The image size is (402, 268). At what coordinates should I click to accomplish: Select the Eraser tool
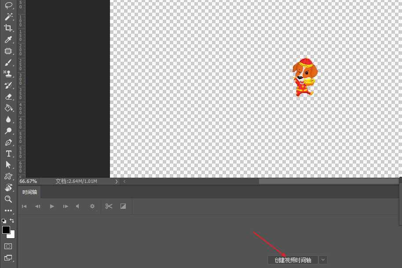pyautogui.click(x=9, y=96)
